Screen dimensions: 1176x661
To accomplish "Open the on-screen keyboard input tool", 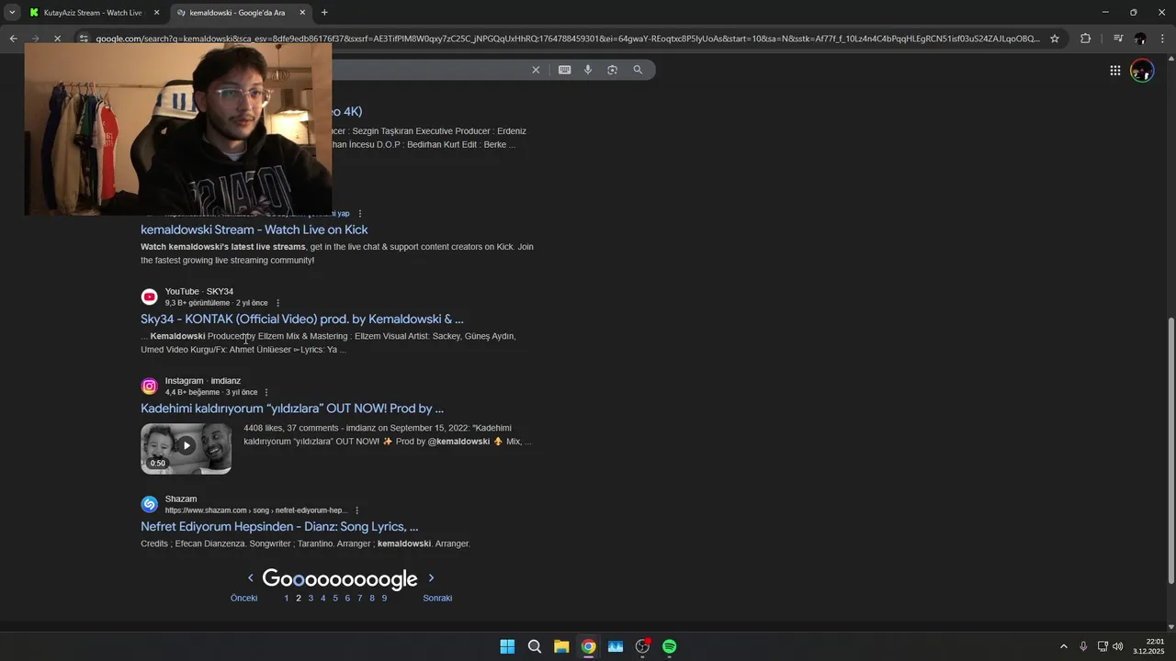I will [564, 70].
